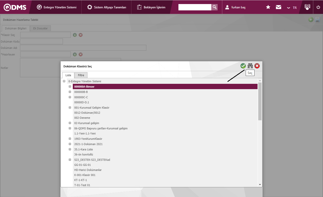The image size is (323, 197).
Task: Click the Doküman Adı input field
Action: coord(83,48)
